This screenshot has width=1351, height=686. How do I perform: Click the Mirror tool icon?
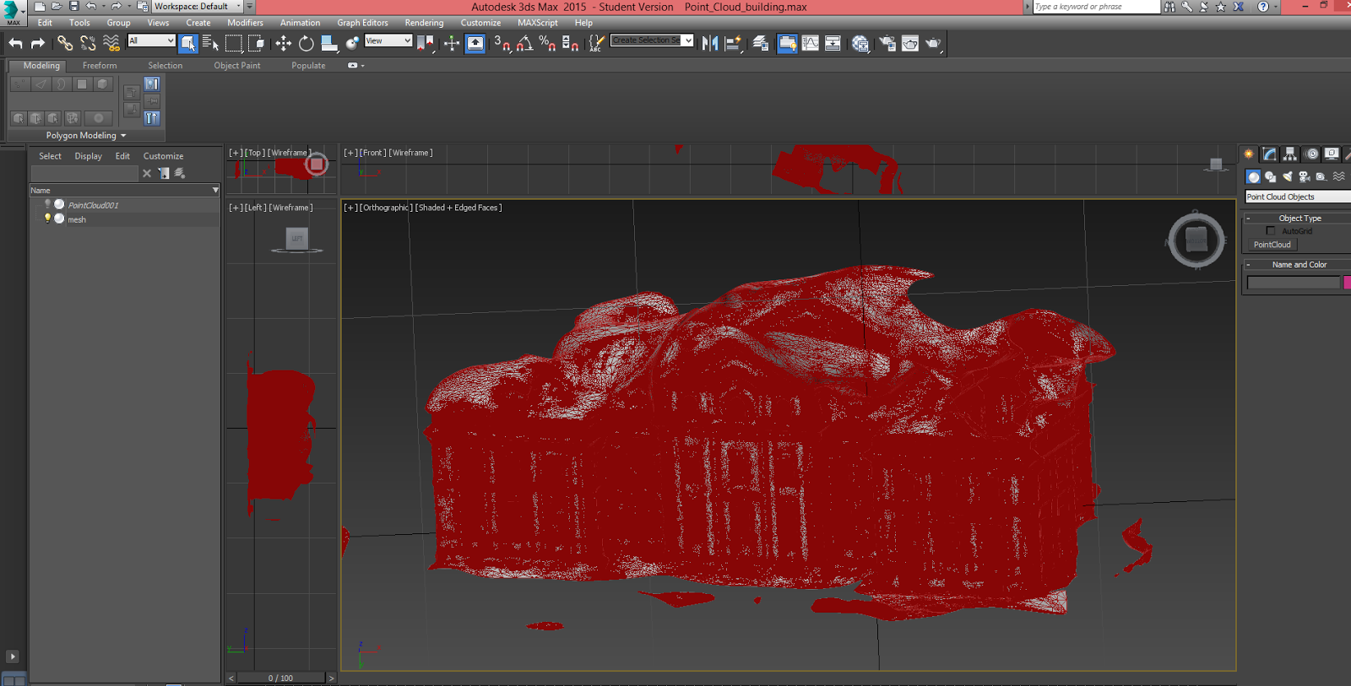pyautogui.click(x=710, y=43)
